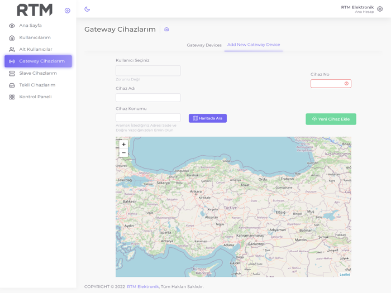Open Kullanıcı Seçiniz dropdown

click(x=148, y=71)
